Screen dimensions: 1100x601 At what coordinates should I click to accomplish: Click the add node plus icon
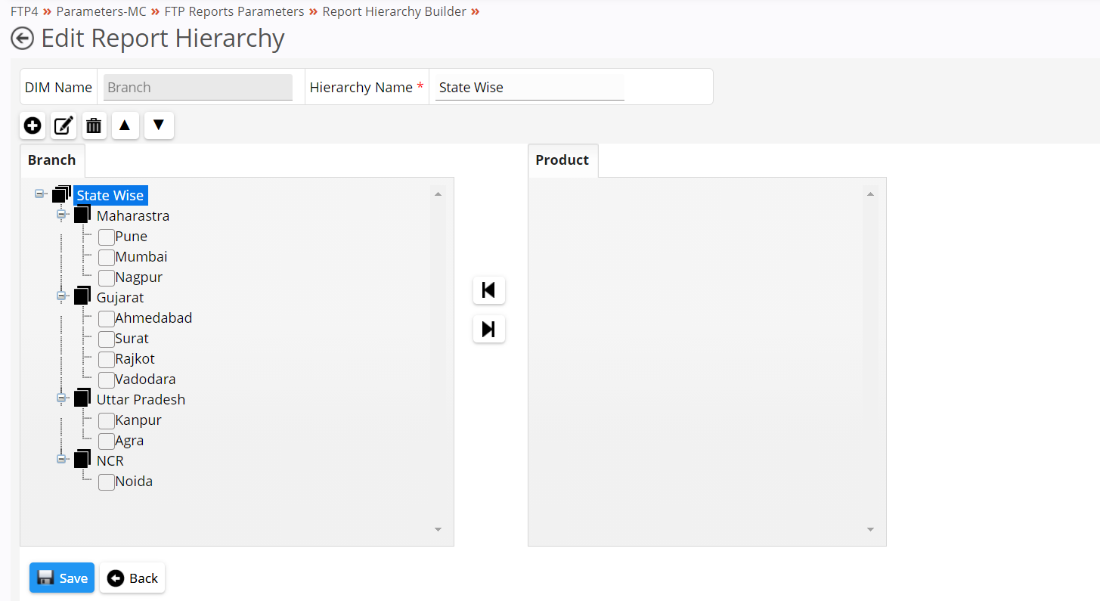coord(33,125)
